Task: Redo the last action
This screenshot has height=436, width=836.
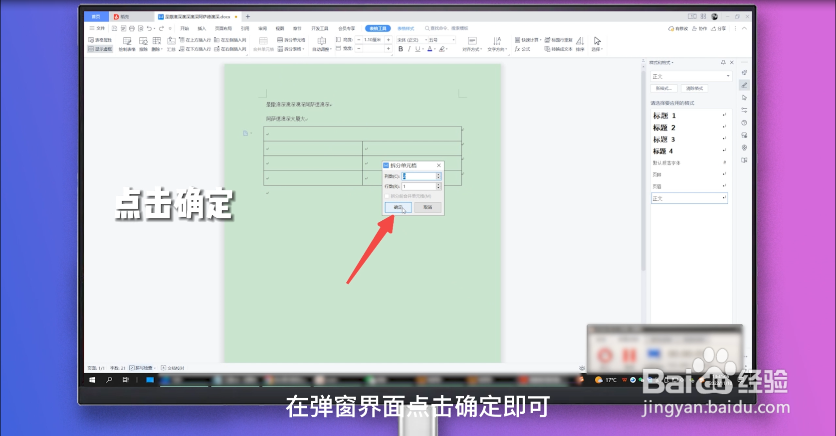Action: click(x=161, y=28)
